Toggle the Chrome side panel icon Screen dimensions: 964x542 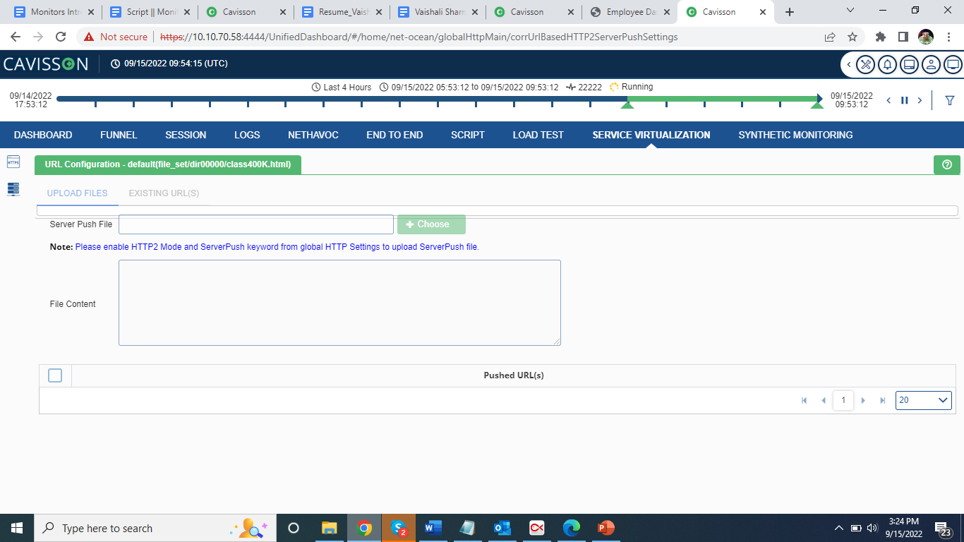click(x=903, y=37)
